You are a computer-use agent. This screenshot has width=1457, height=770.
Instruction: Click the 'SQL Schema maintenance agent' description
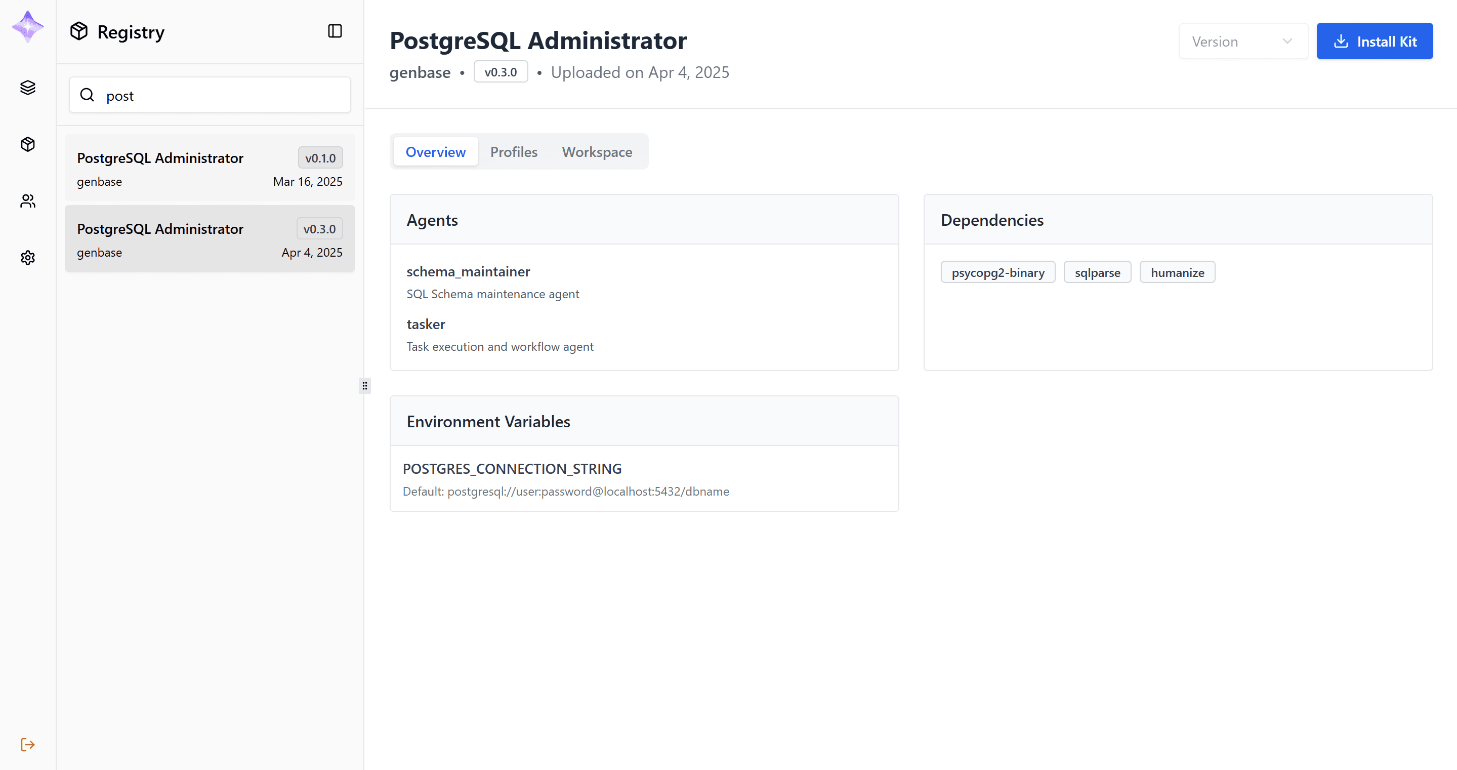(x=492, y=294)
